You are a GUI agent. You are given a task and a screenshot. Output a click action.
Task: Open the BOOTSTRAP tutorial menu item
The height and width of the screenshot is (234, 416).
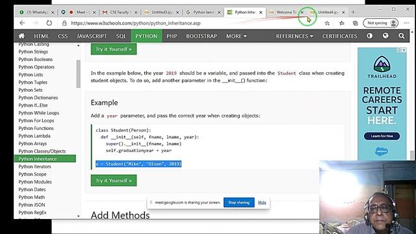201,36
